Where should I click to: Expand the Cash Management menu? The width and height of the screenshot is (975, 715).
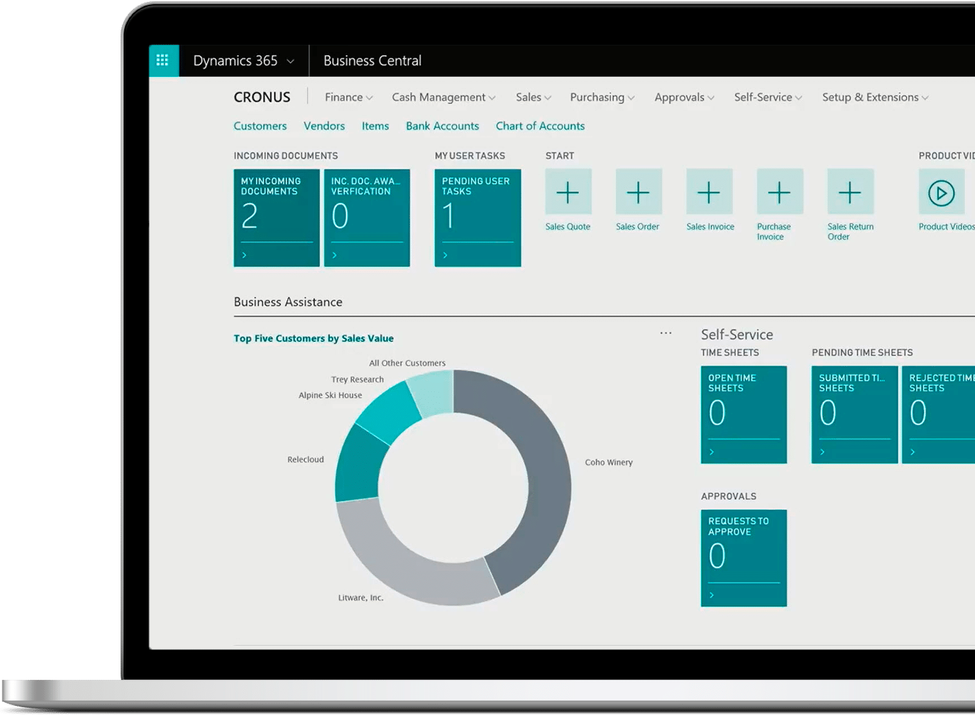444,97
